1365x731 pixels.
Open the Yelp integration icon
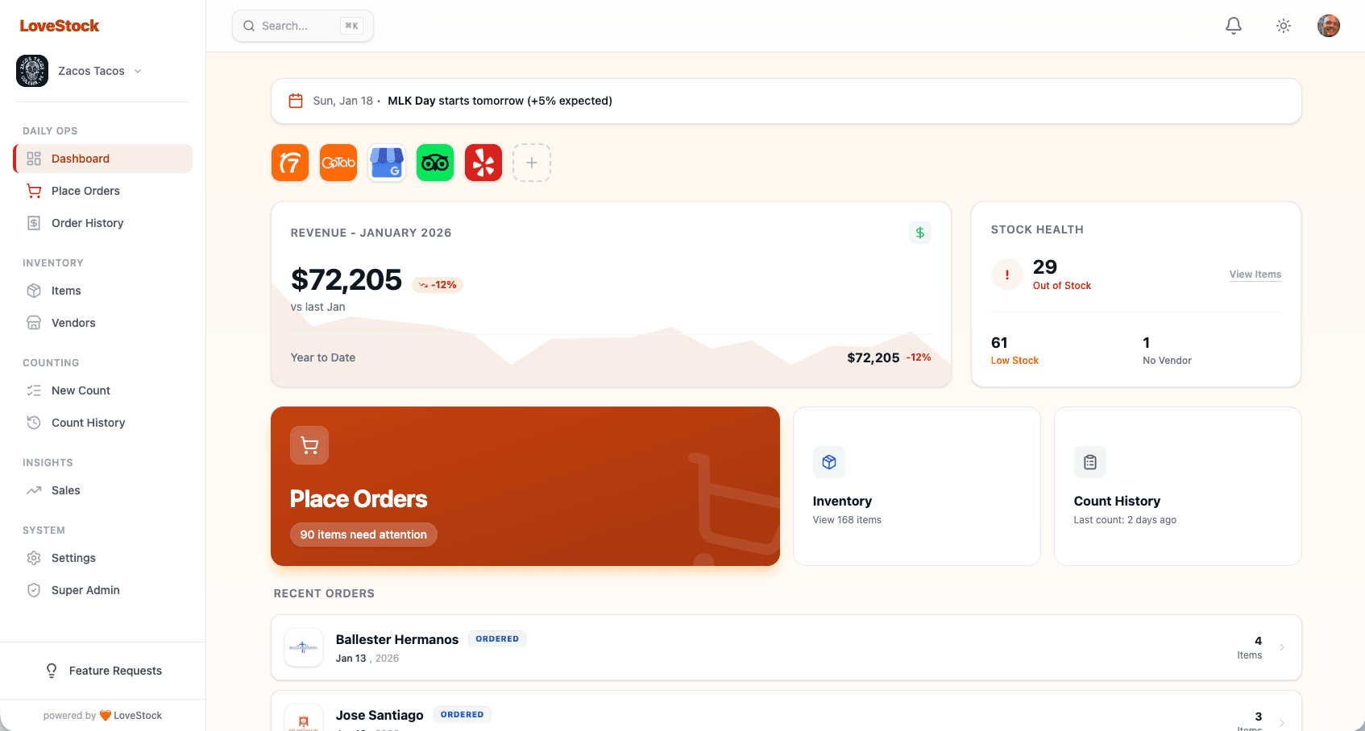(483, 162)
